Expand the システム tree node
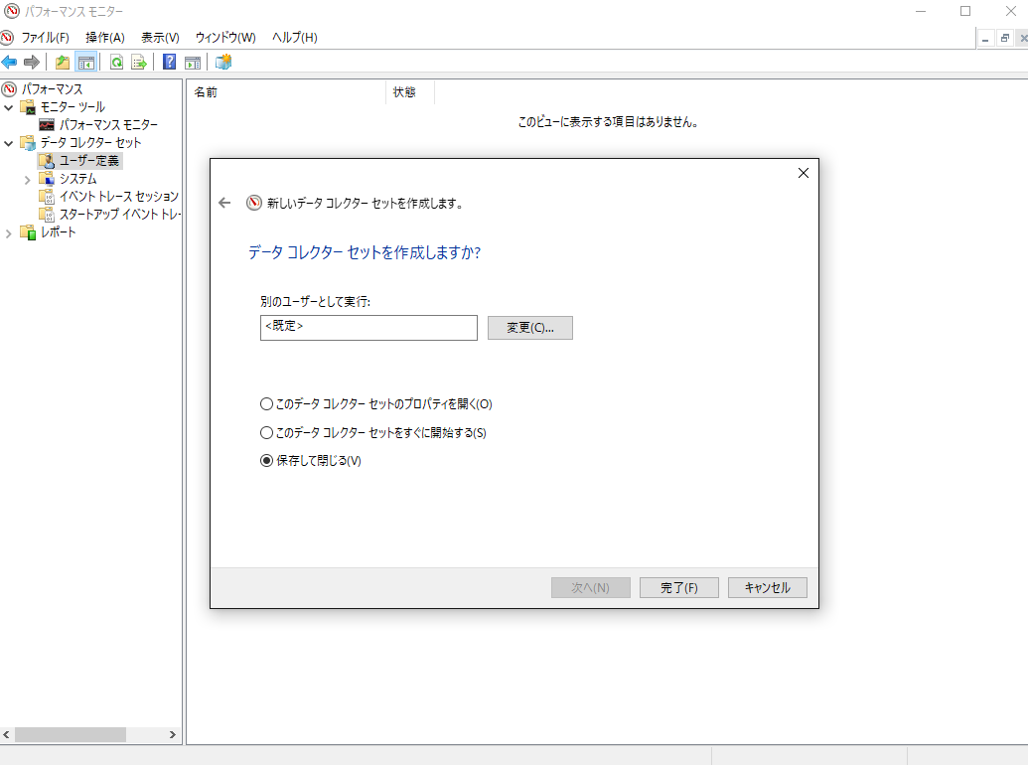This screenshot has height=765, width=1028. click(28, 179)
